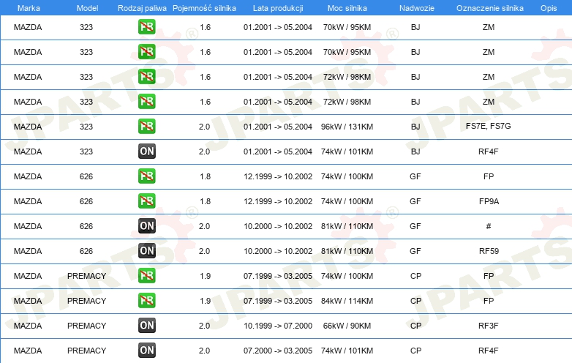
Task: Select the CP body cell in the Premacy RF4F row
Action: tap(415, 351)
